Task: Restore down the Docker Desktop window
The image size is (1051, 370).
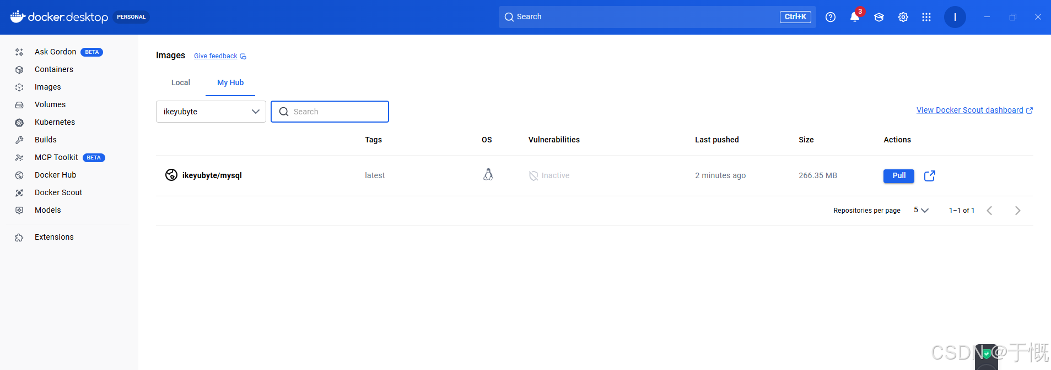Action: [1012, 17]
